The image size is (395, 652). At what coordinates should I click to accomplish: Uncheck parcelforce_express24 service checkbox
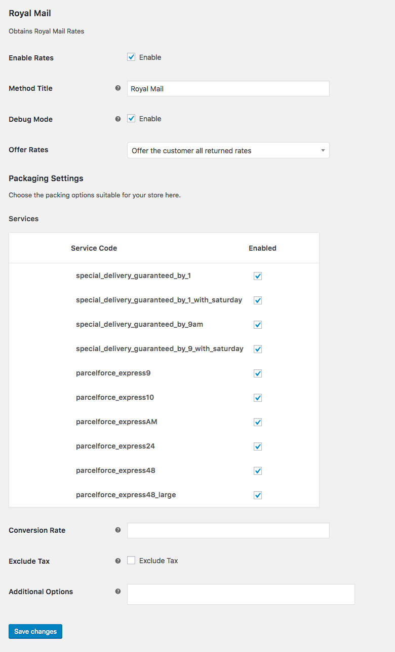[x=258, y=447]
